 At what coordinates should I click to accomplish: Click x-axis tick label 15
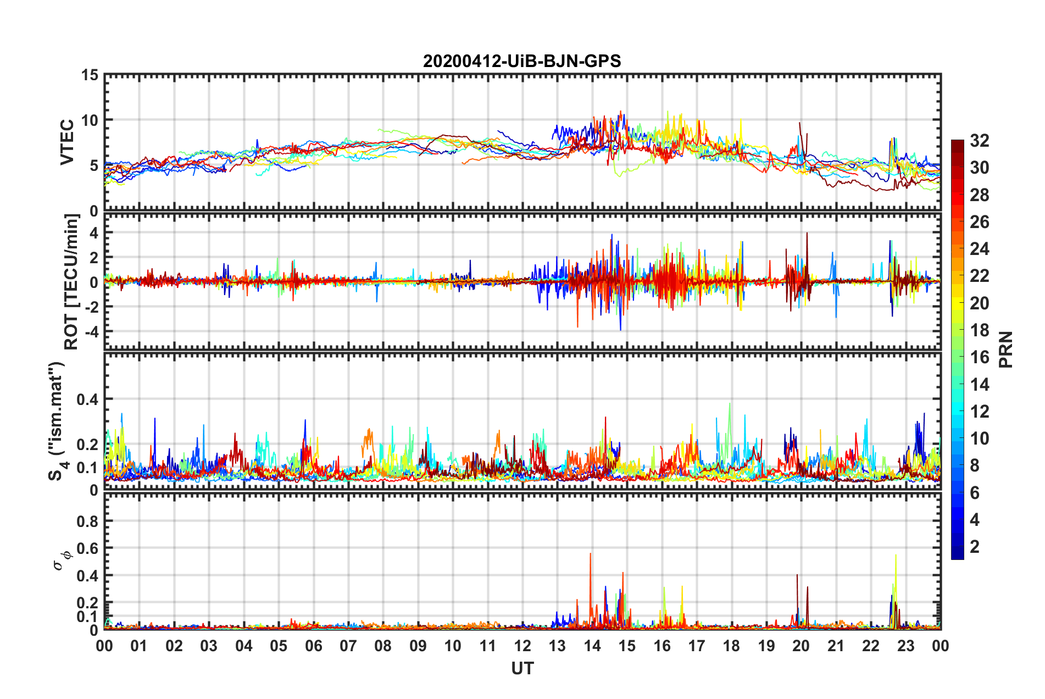[x=627, y=646]
